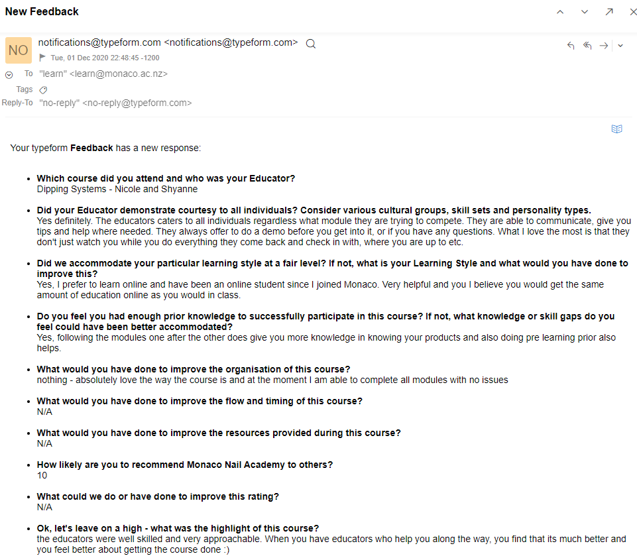
Task: Collapse the recipient details expander
Action: pos(9,75)
